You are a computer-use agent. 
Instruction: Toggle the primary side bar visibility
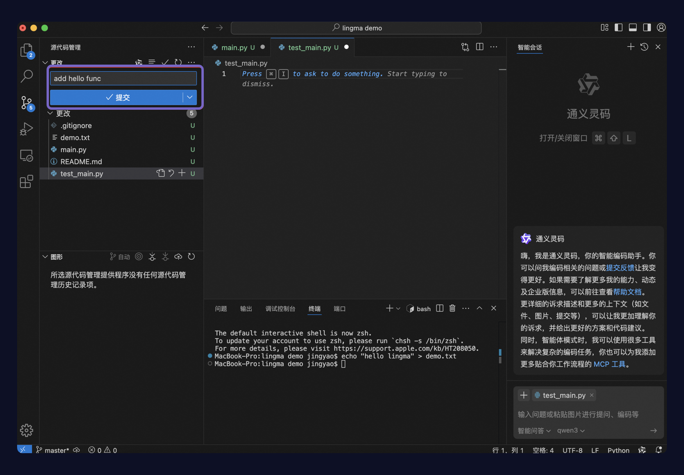tap(618, 28)
